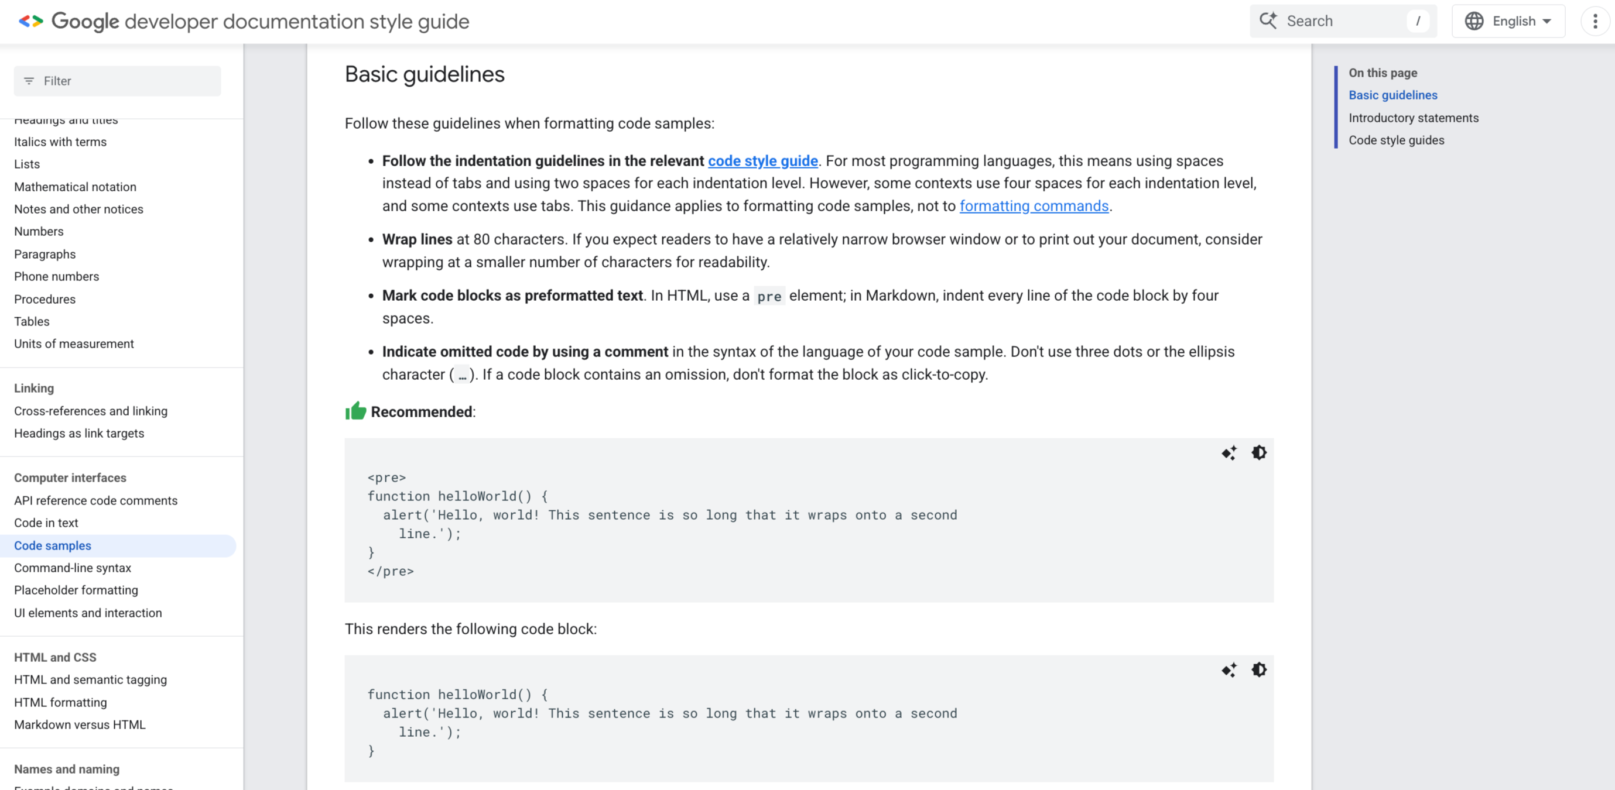
Task: Click the filter lines icon in sidebar
Action: pos(29,81)
